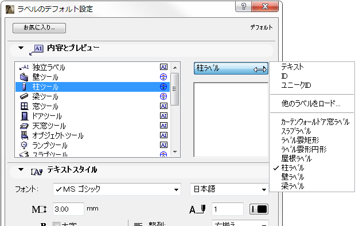The image size is (359, 226).
Task: Select the 天窓ツール list row text
Action: [49, 126]
